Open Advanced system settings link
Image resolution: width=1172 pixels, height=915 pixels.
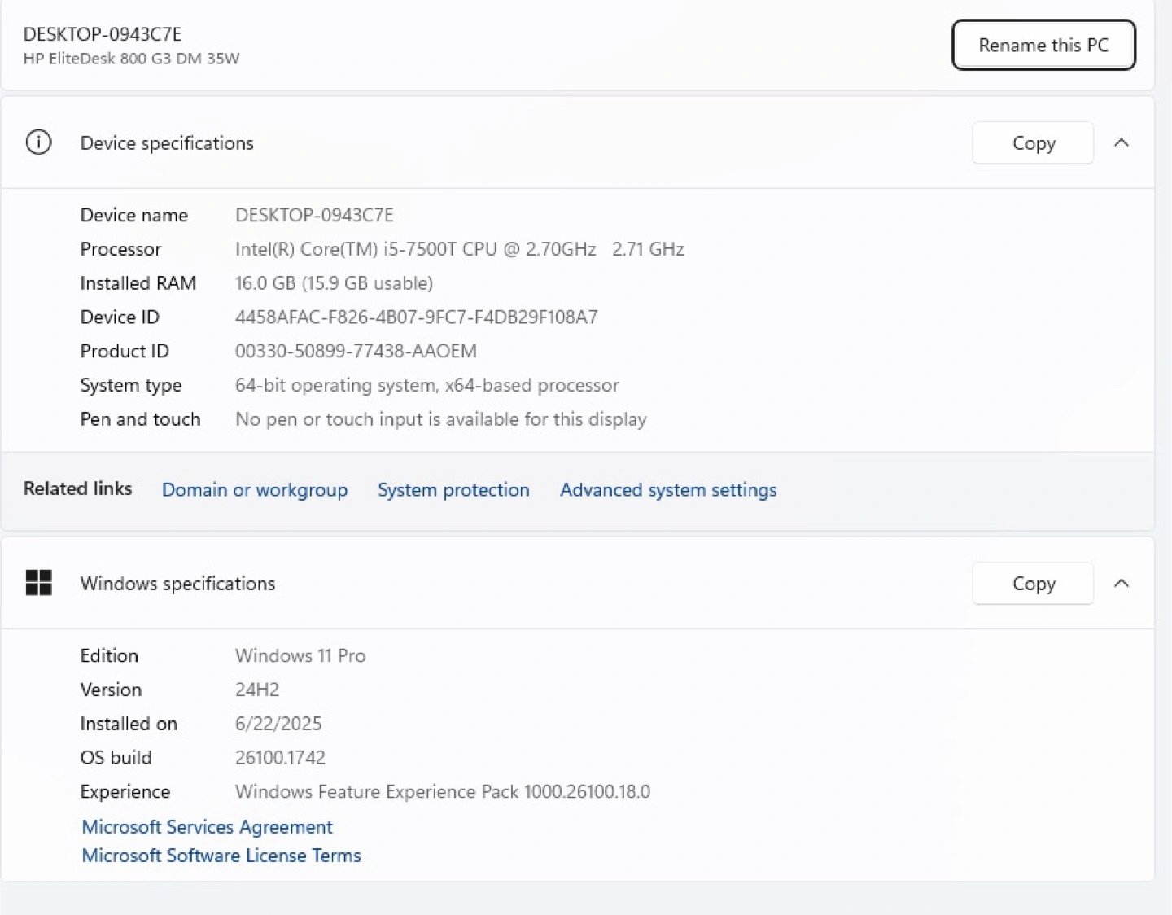pyautogui.click(x=668, y=490)
